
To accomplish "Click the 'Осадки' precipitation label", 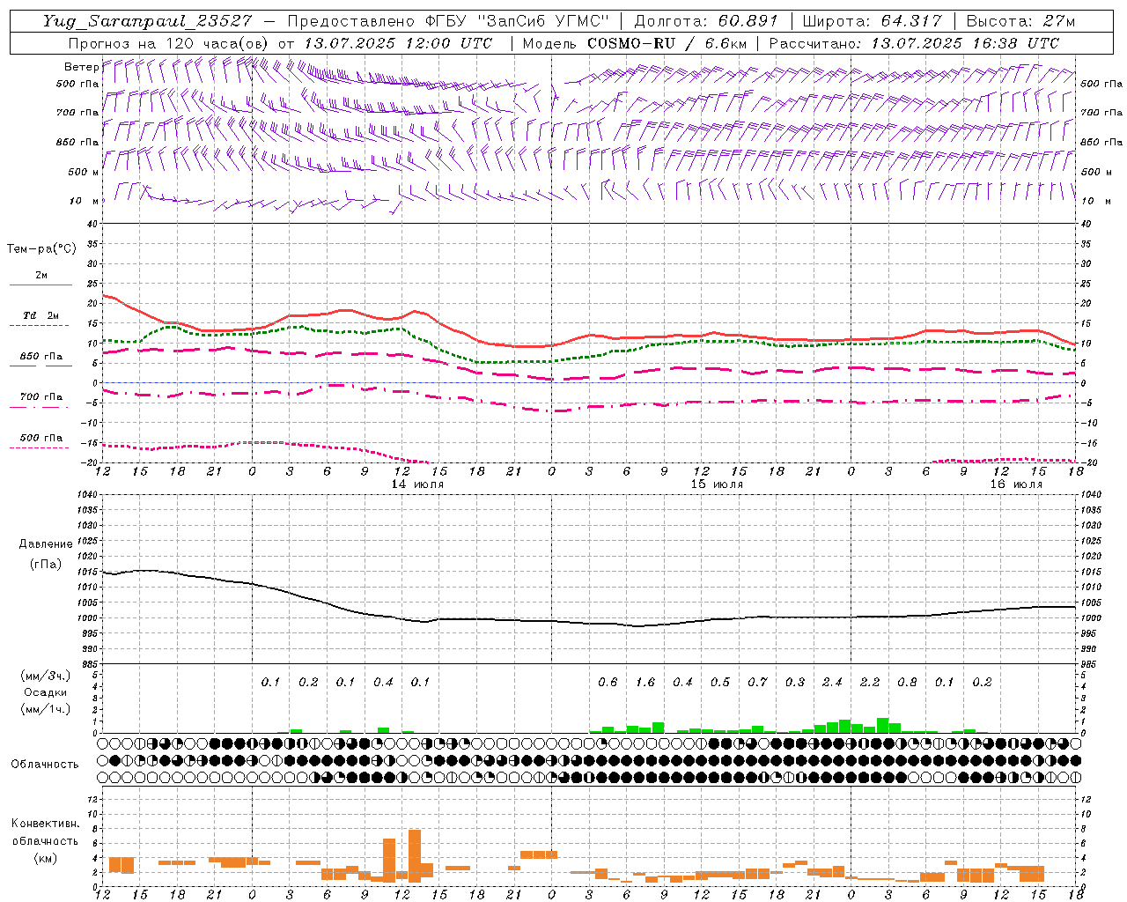I will [x=46, y=692].
